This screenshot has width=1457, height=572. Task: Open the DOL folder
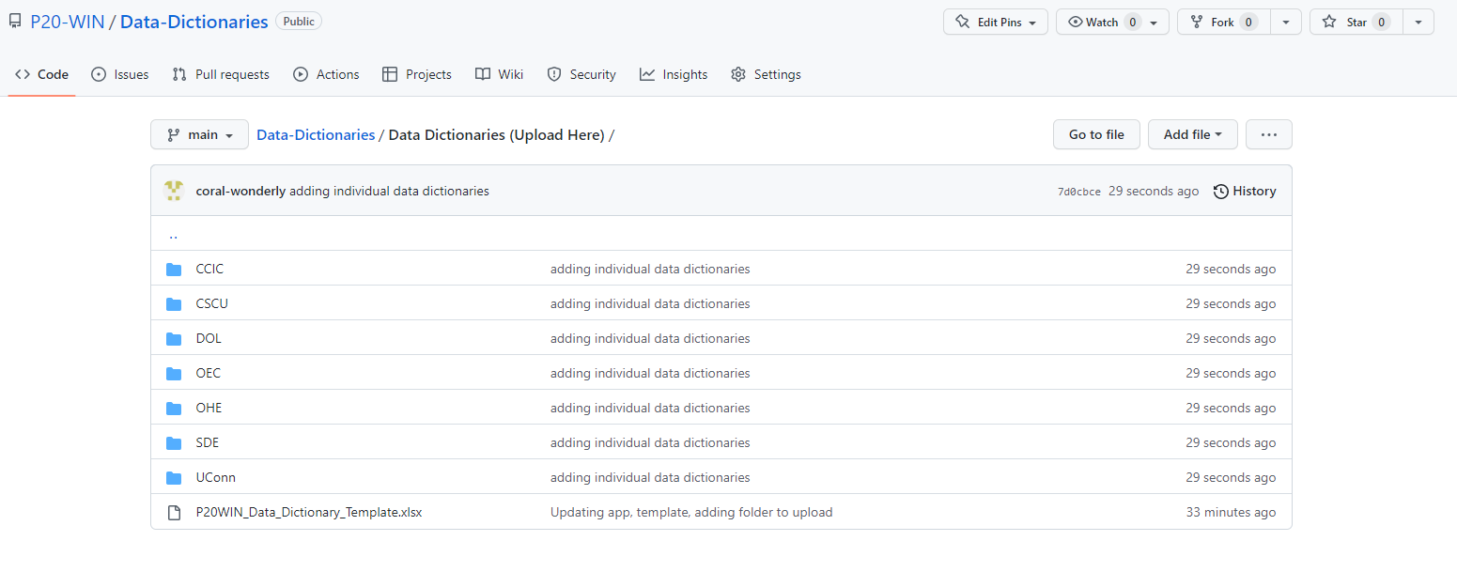(209, 338)
